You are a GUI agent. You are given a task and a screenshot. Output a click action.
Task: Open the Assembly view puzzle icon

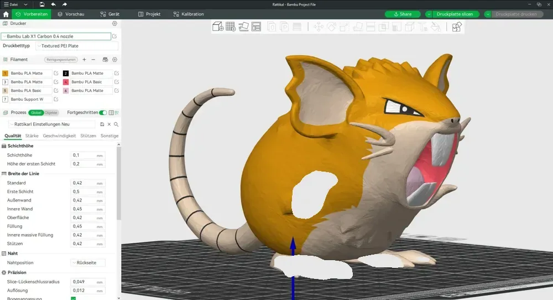[x=457, y=27]
